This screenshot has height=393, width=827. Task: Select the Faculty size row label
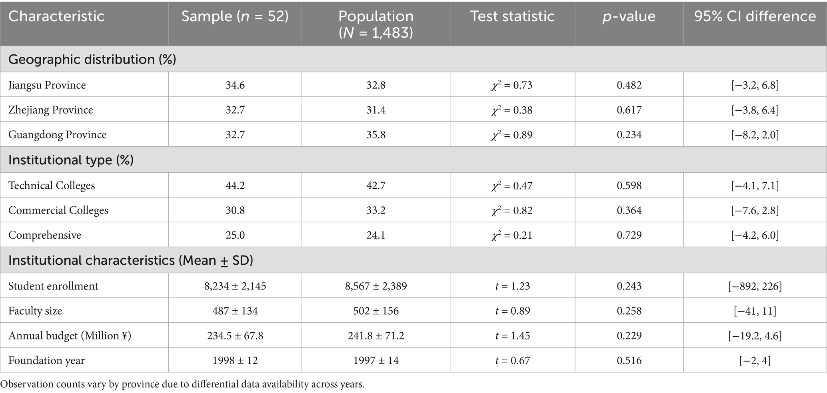(x=35, y=311)
